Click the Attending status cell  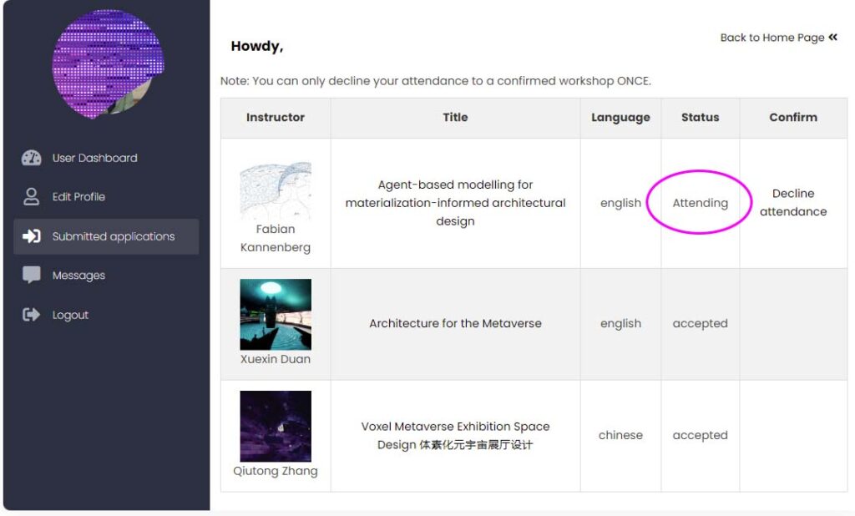pyautogui.click(x=701, y=203)
